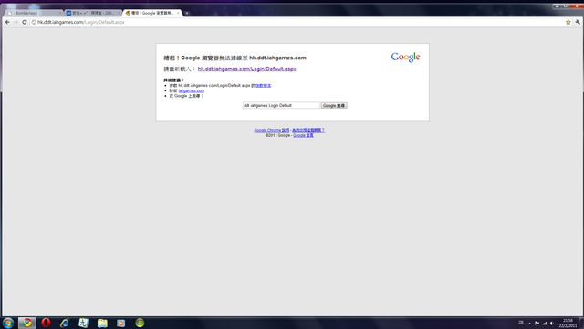The height and width of the screenshot is (329, 584).
Task: Open the Windows Start menu orb
Action: click(8, 323)
